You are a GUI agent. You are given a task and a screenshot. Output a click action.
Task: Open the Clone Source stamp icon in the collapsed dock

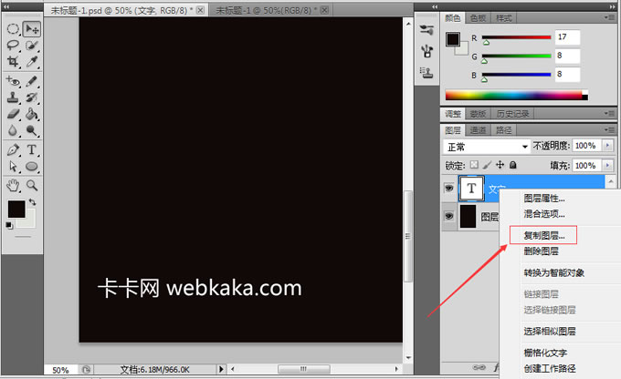click(426, 72)
